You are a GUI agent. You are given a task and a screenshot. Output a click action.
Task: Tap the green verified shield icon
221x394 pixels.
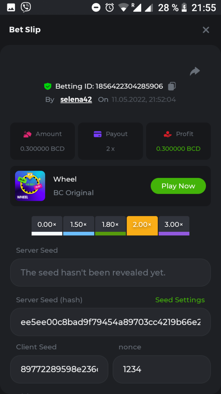click(48, 86)
